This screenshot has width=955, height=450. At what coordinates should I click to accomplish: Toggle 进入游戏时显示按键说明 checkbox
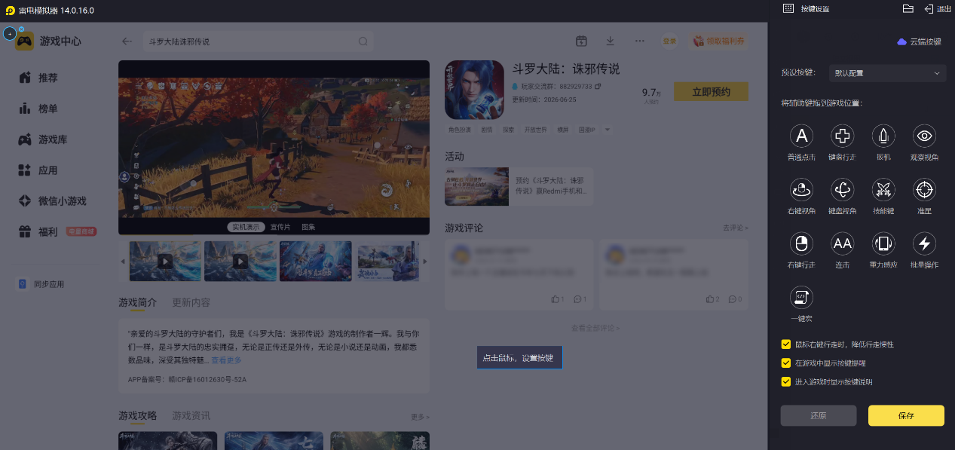786,382
